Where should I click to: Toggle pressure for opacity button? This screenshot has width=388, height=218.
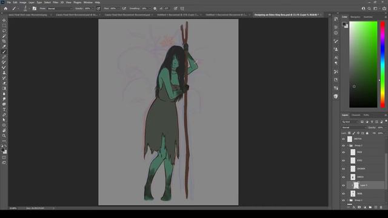coord(98,8)
